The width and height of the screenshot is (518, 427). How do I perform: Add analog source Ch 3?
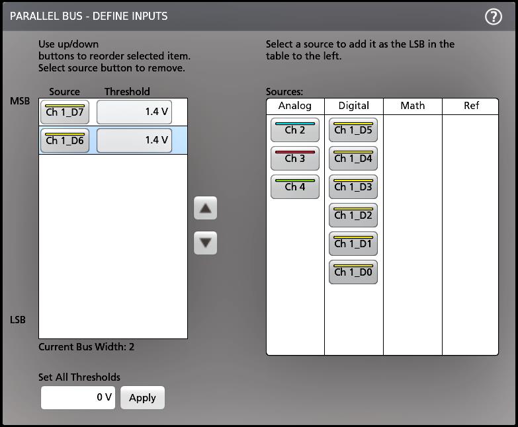click(x=295, y=159)
